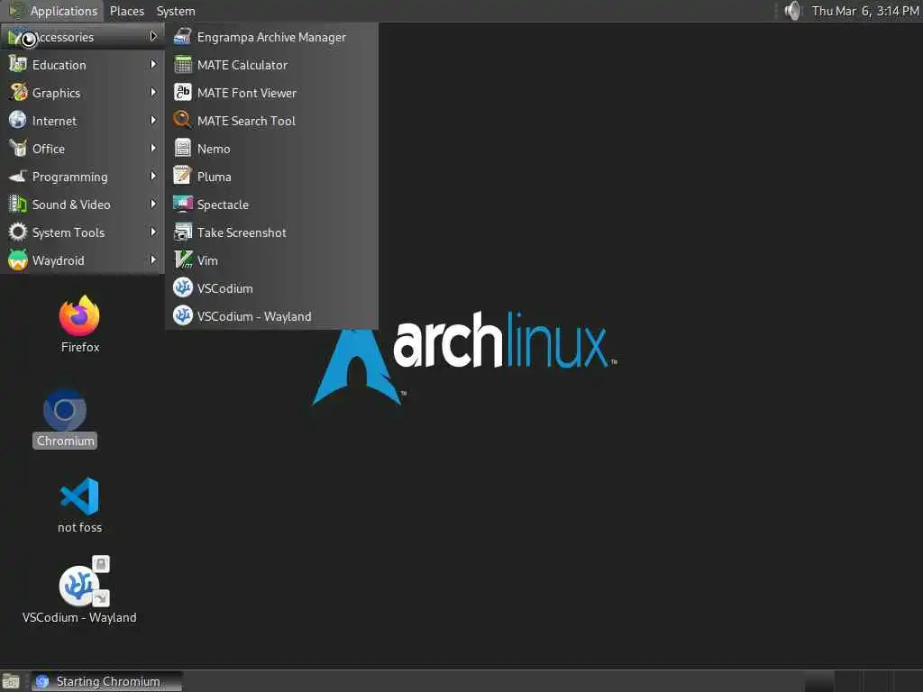
Task: Select the 'not foss' VS Code desktop icon
Action: point(79,496)
